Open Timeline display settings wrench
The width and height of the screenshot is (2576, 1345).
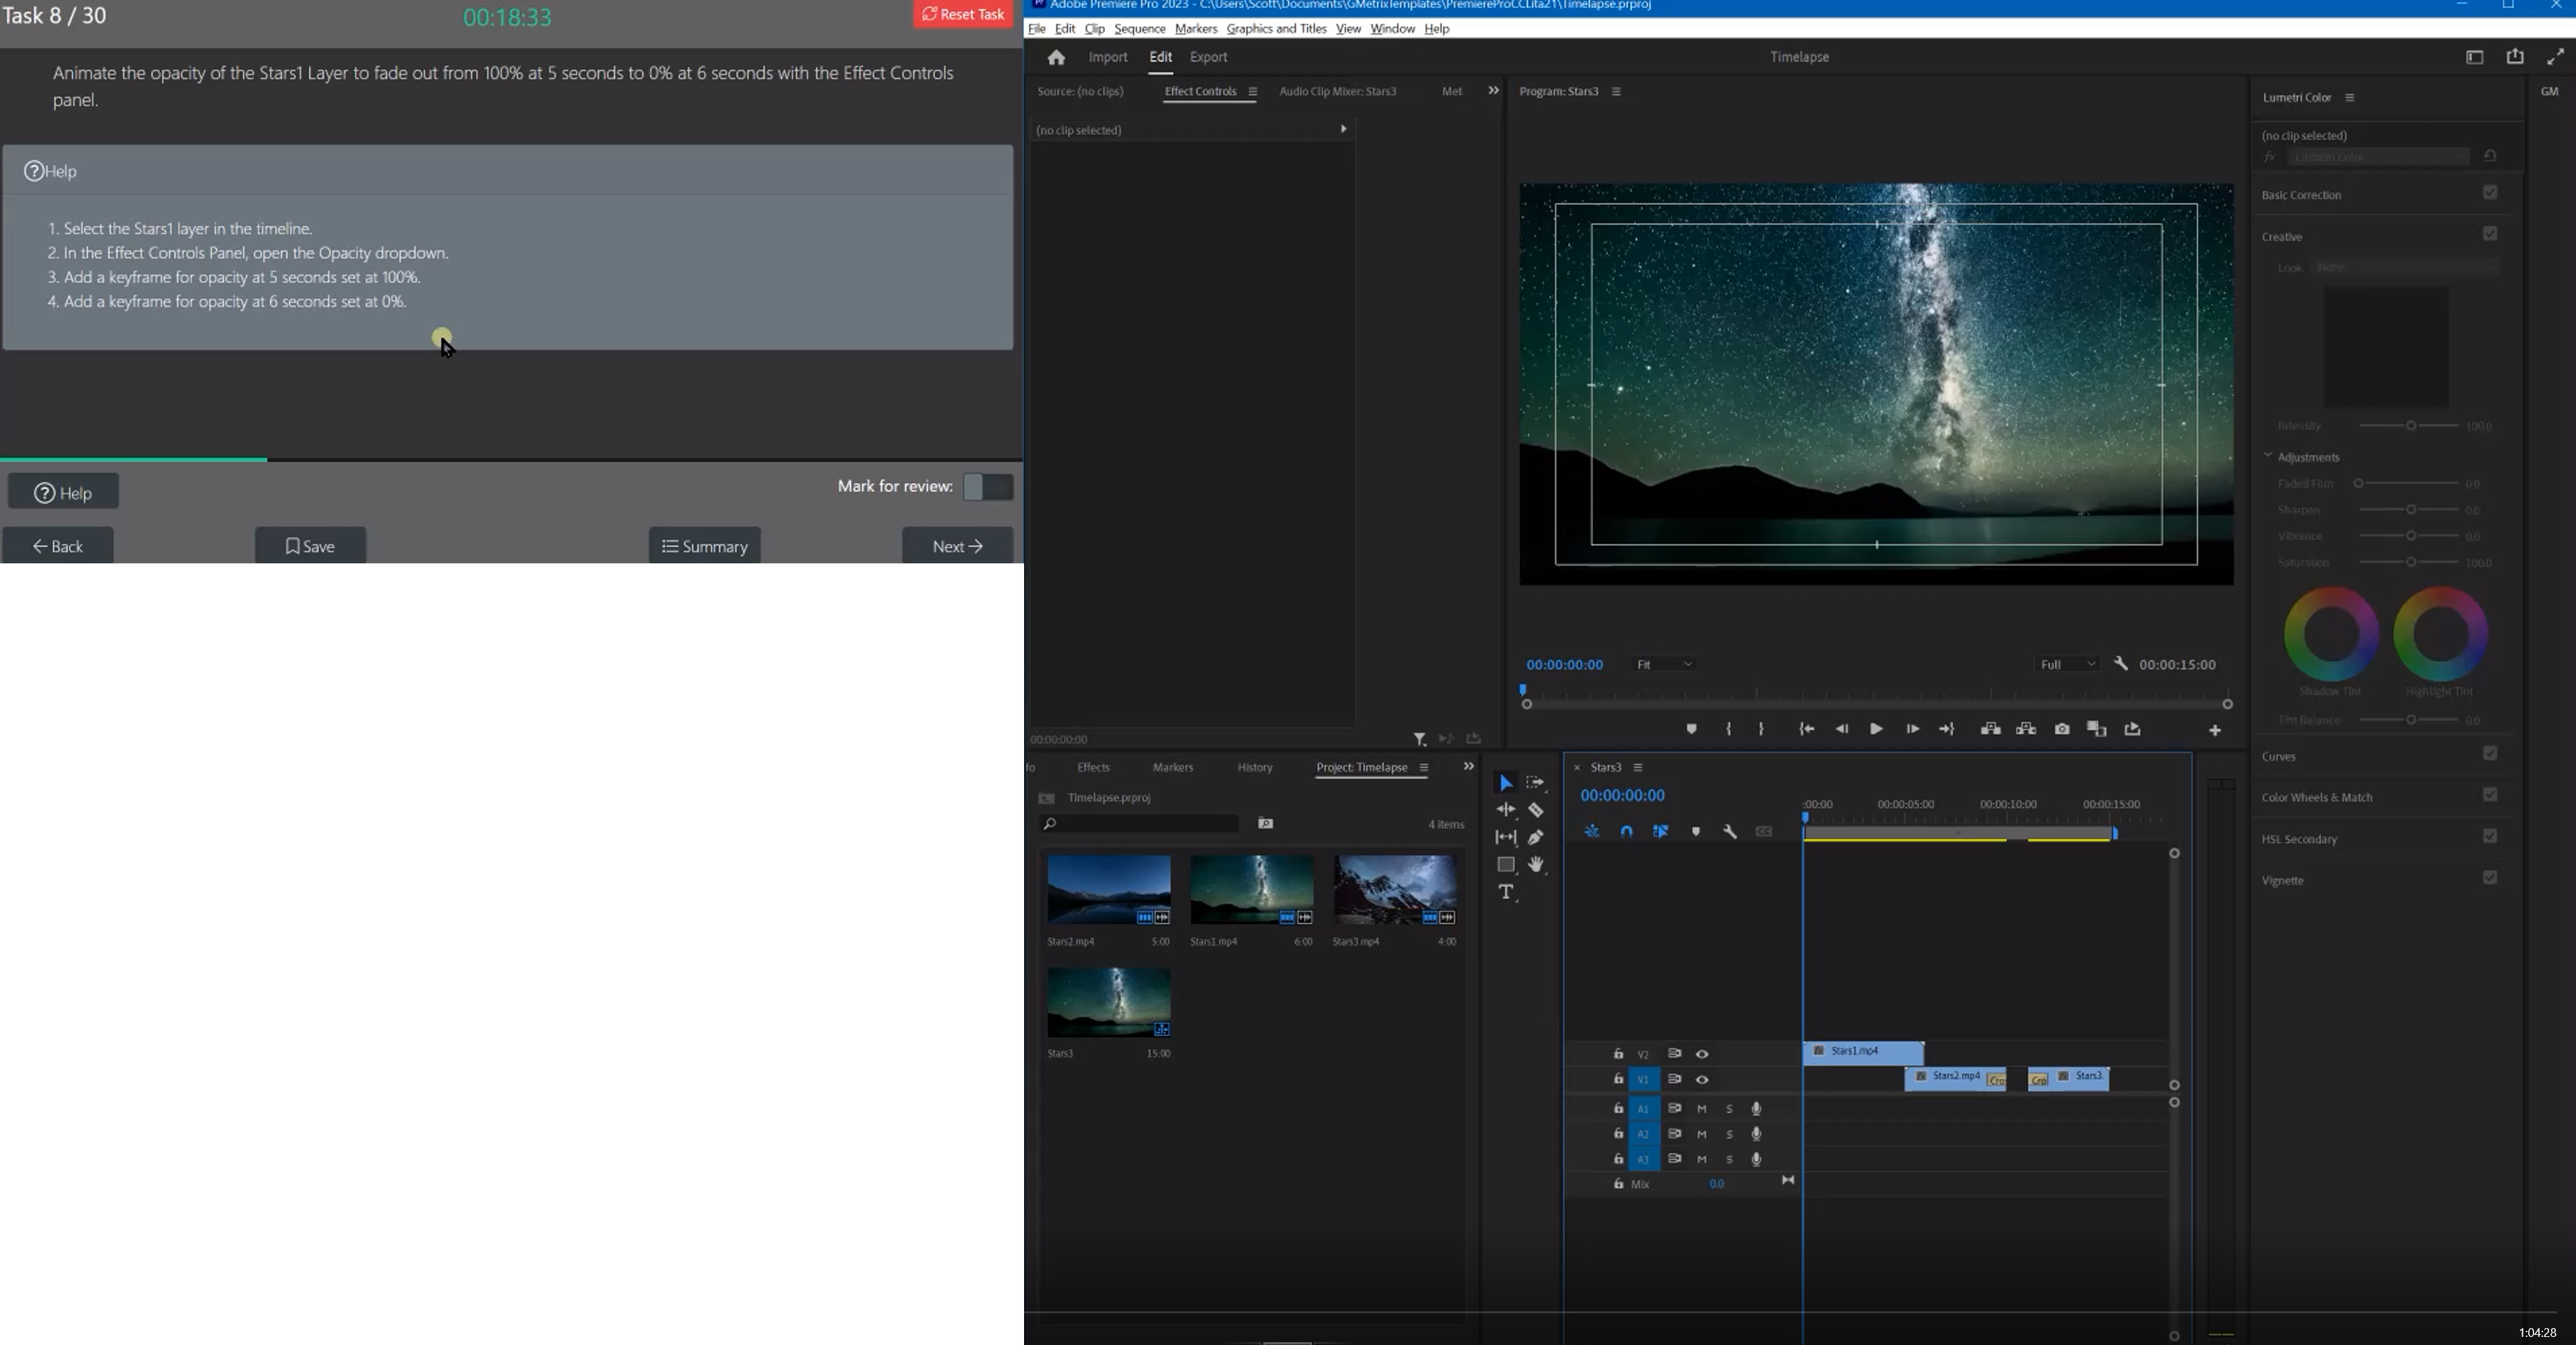(1730, 832)
